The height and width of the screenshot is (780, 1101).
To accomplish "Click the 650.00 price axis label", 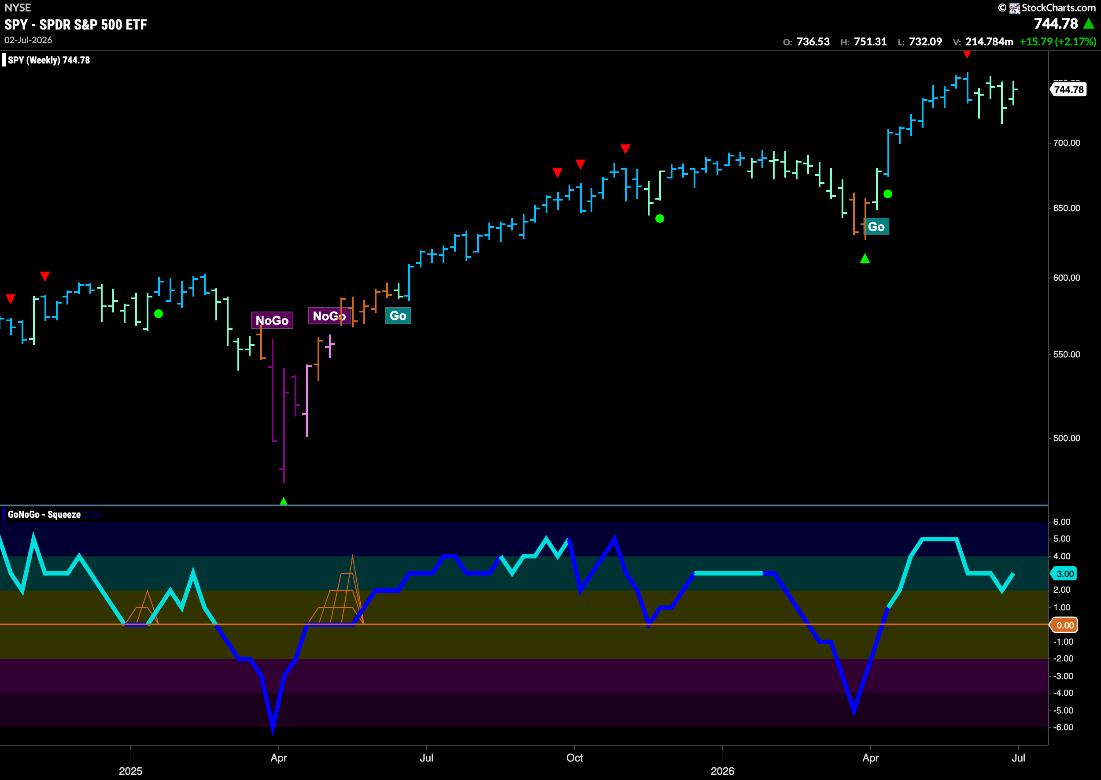I will click(1066, 208).
